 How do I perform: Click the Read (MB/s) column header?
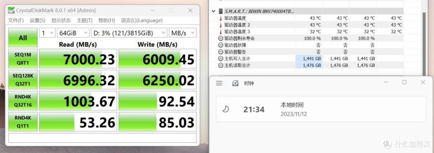coord(78,44)
